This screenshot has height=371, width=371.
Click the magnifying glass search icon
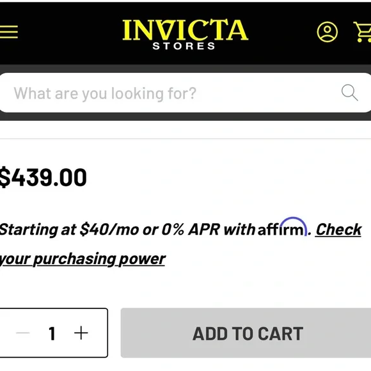point(350,93)
